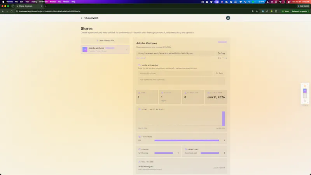The height and width of the screenshot is (175, 311).
Task: Click the theoinvest.app referrer bar
Action: pyautogui.click(x=210, y=153)
